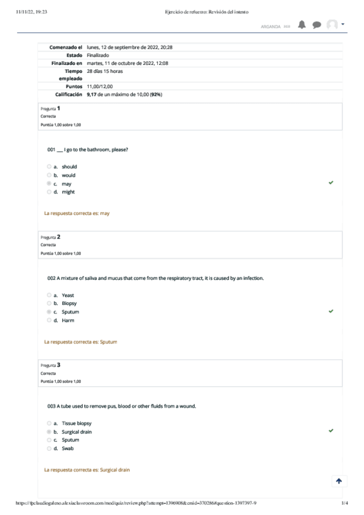The image size is (364, 515).
Task: Open the messages speech bubble icon
Action: point(317,25)
